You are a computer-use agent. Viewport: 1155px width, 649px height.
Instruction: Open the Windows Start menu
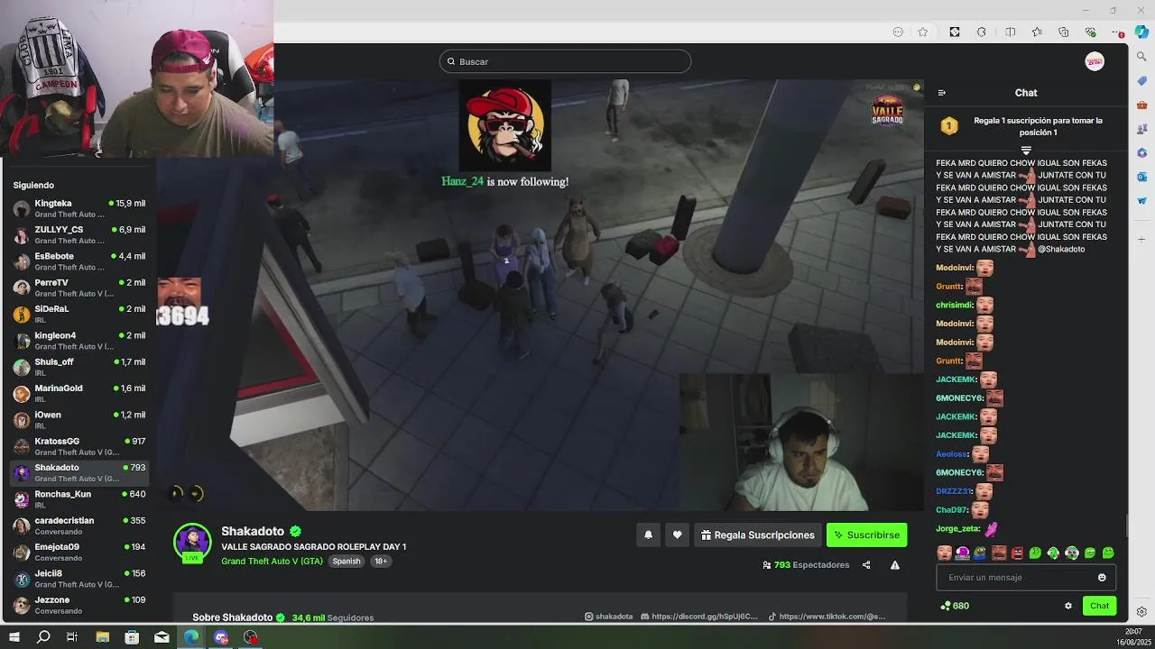pyautogui.click(x=14, y=637)
